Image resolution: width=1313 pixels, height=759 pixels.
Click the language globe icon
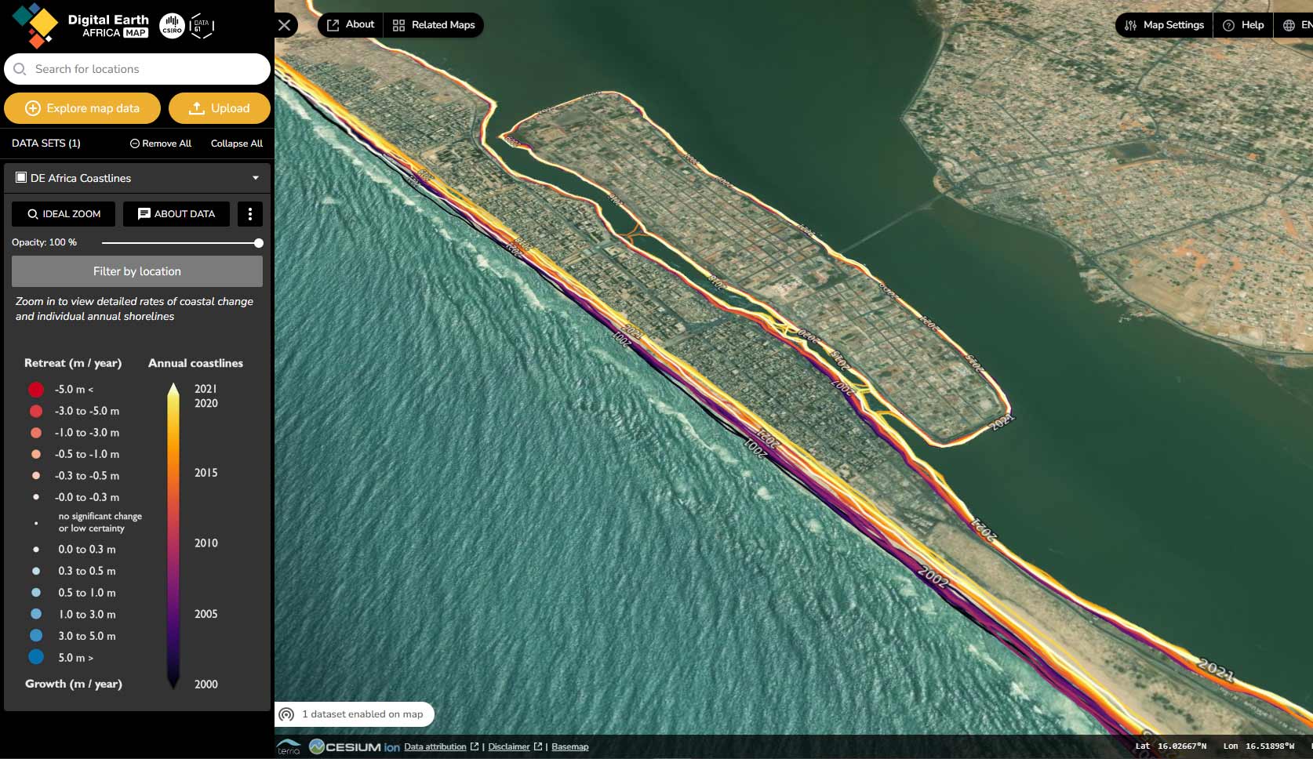[x=1289, y=25]
